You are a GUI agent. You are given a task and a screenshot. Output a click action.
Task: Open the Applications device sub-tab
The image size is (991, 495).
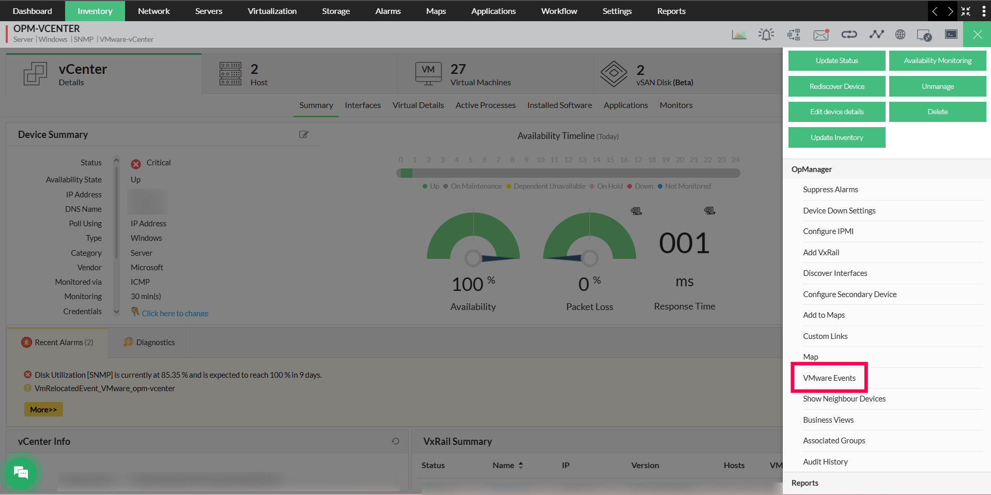click(626, 105)
